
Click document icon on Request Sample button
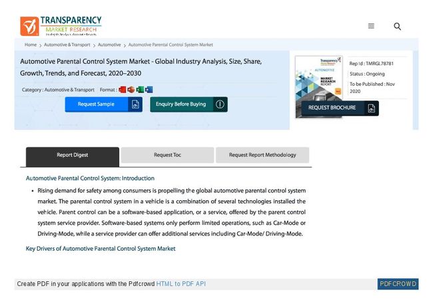(135, 104)
